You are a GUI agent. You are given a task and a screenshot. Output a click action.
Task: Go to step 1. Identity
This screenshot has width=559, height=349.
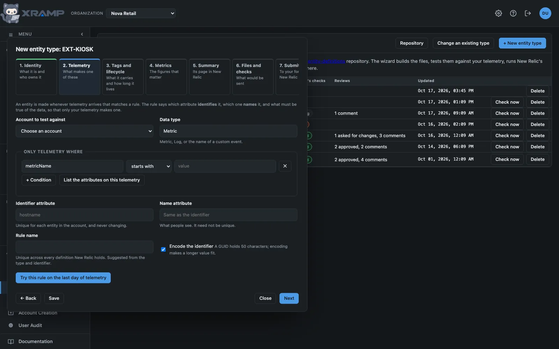pos(36,77)
